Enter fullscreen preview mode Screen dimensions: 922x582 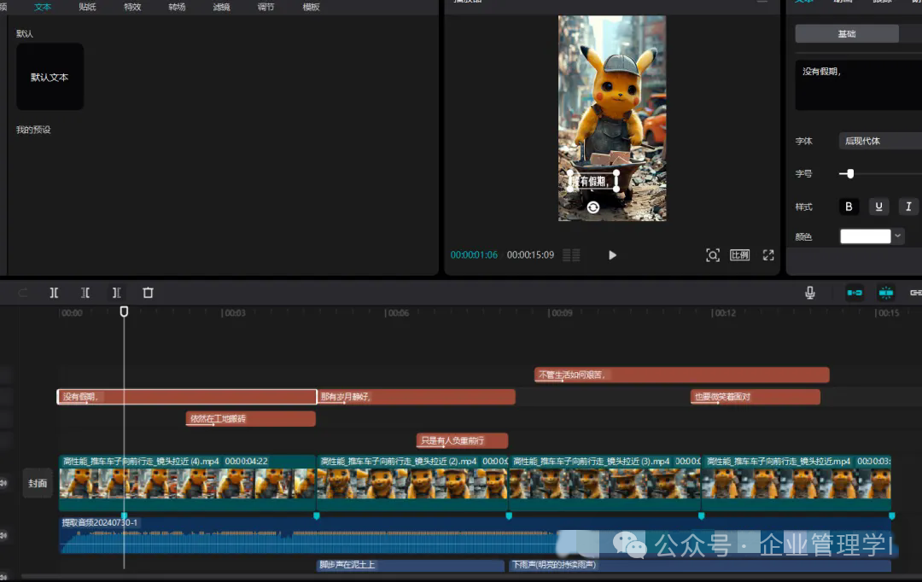768,255
